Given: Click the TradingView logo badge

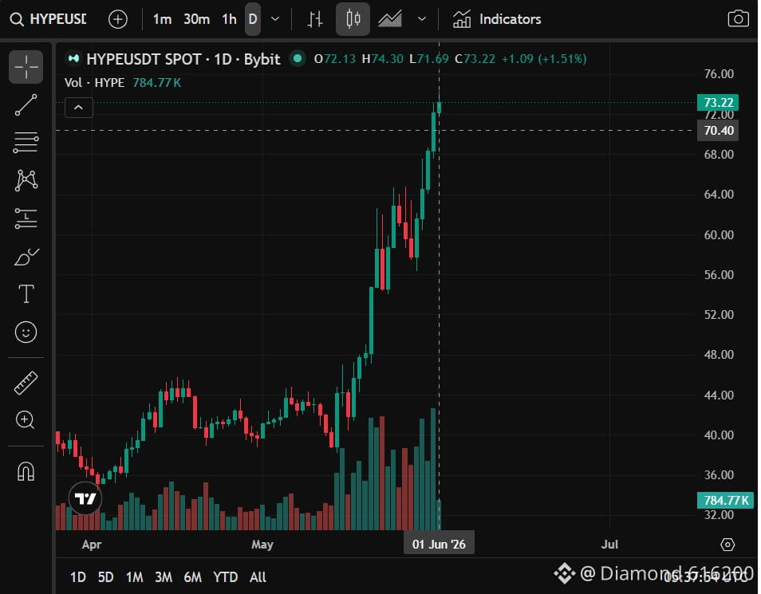Looking at the screenshot, I should (x=85, y=498).
